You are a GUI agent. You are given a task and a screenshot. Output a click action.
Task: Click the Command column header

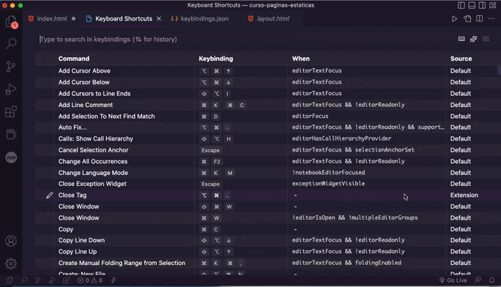click(74, 59)
